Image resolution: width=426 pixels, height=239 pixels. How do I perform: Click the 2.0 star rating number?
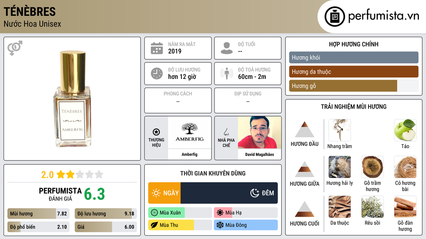pos(47,175)
